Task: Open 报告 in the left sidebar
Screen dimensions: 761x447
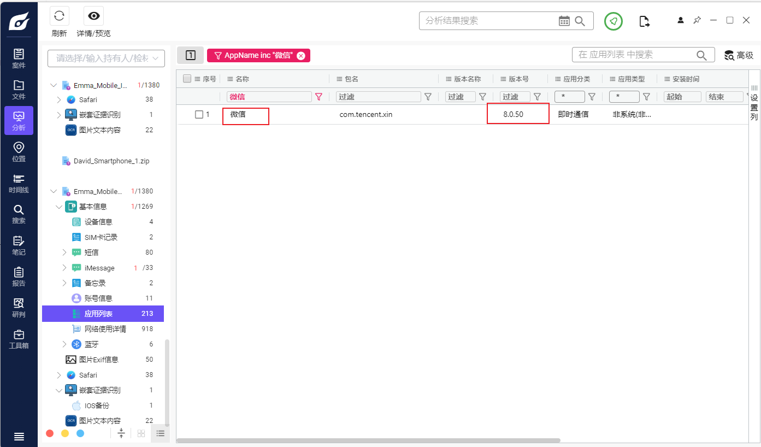Action: (x=19, y=276)
